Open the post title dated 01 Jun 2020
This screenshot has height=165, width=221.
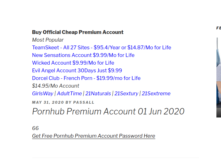pos(108,111)
